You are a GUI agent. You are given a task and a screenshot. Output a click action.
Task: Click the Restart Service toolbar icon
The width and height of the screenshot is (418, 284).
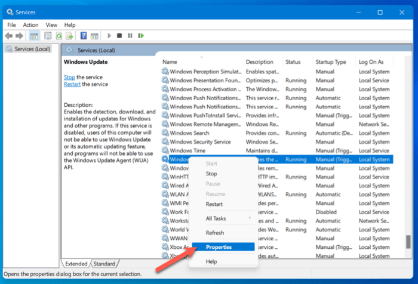coord(140,36)
